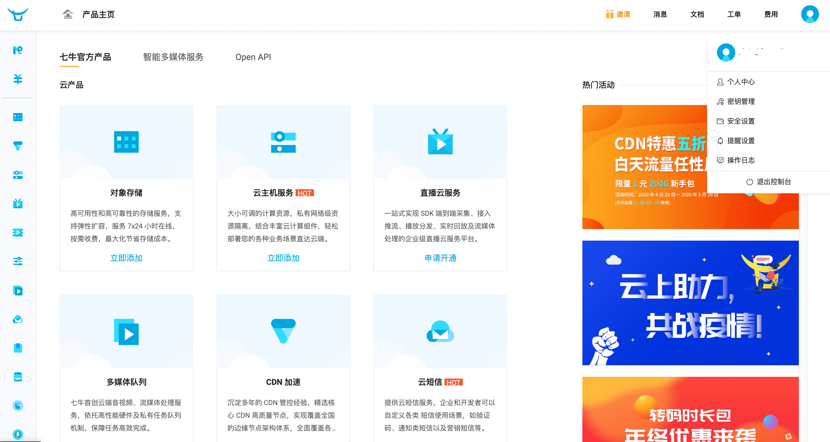Open CDN funnel icon in sidebar

coord(18,146)
